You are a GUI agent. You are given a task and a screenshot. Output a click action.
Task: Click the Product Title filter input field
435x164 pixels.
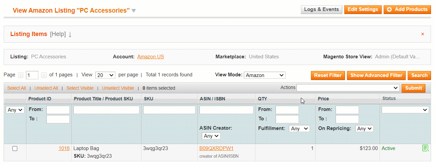106,110
